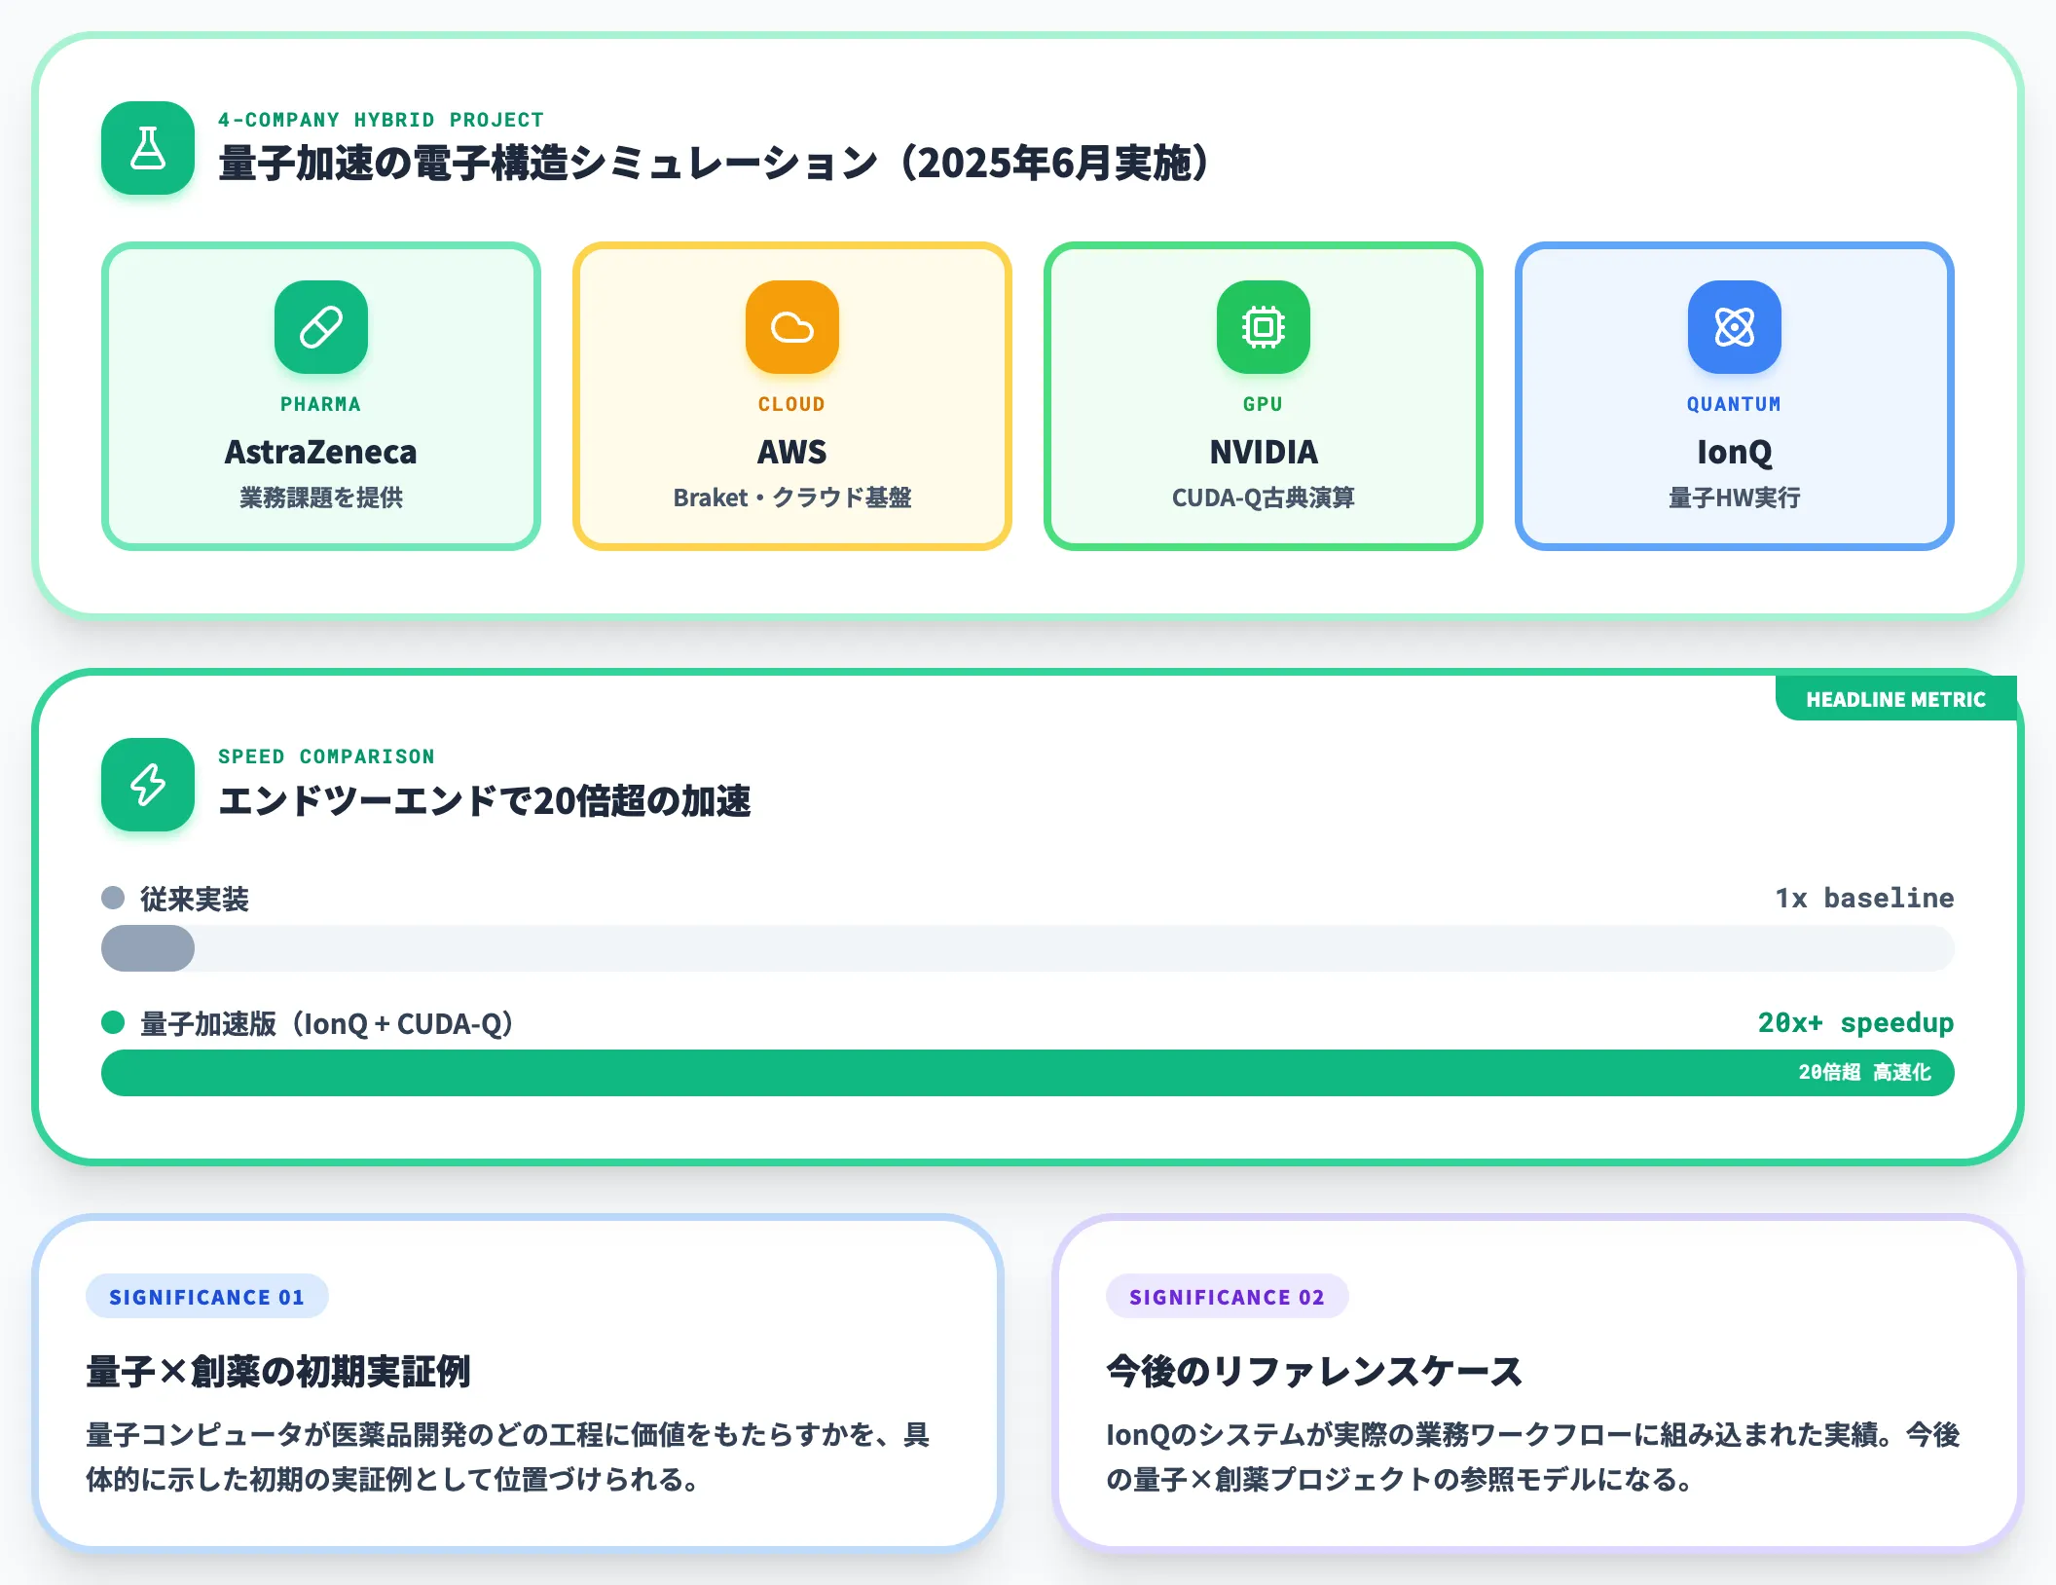Select the SIGNIFICANCE 02 tag
The height and width of the screenshot is (1585, 2056).
(x=1227, y=1297)
